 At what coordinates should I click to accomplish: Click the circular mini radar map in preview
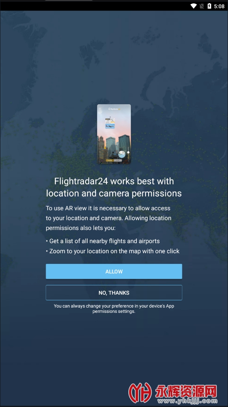click(x=122, y=154)
